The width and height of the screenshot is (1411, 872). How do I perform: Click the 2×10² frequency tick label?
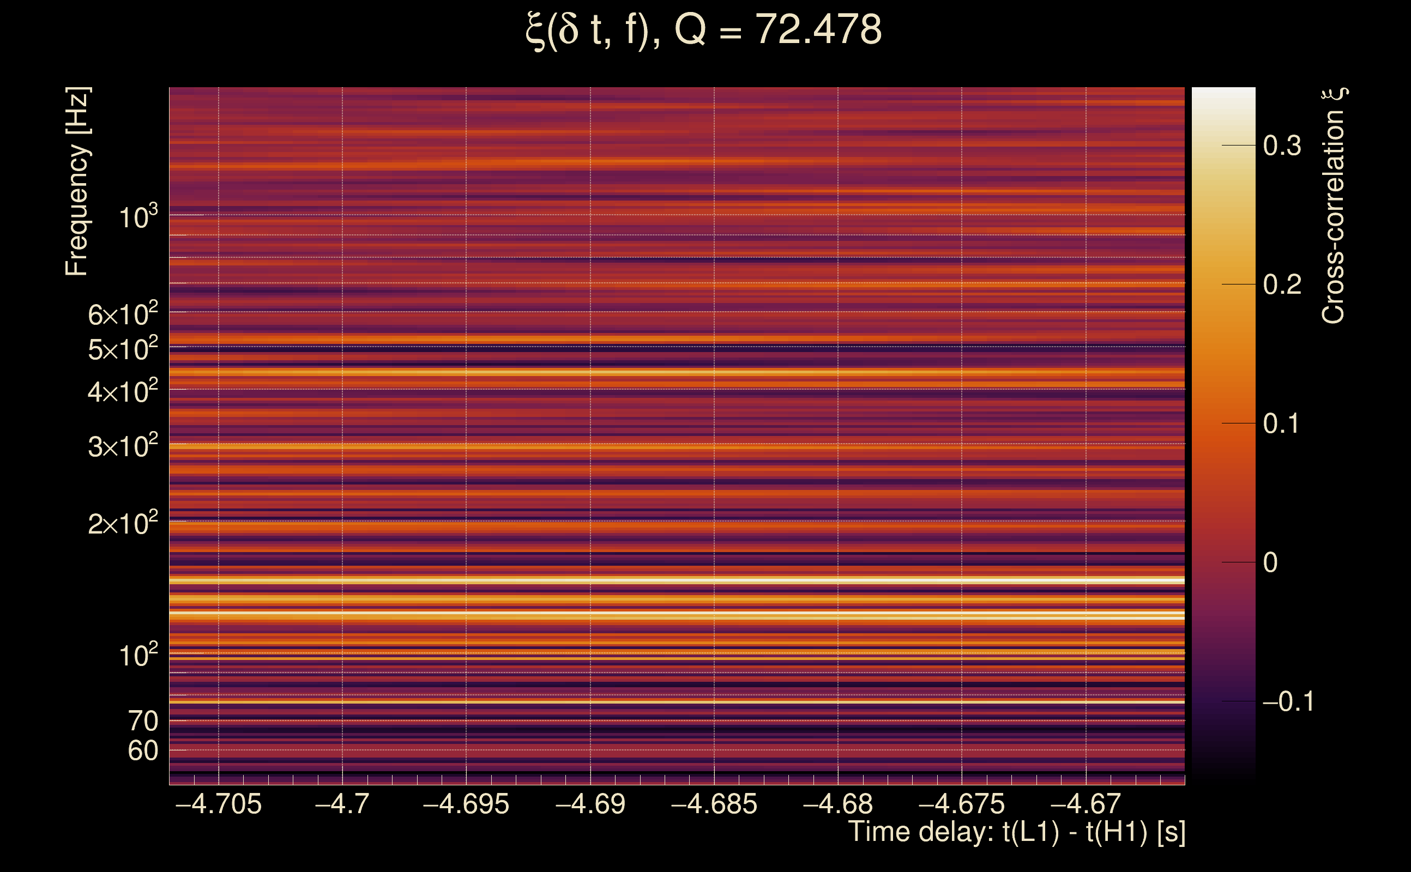(x=122, y=524)
